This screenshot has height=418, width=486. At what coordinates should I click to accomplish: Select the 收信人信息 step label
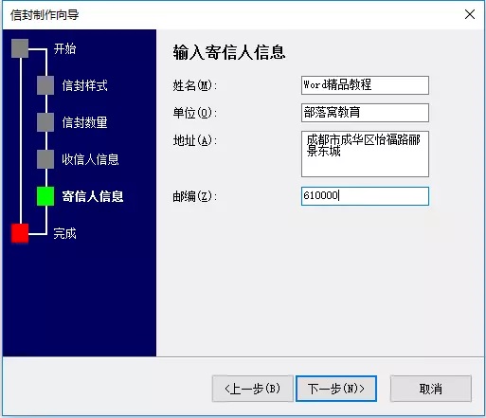90,159
